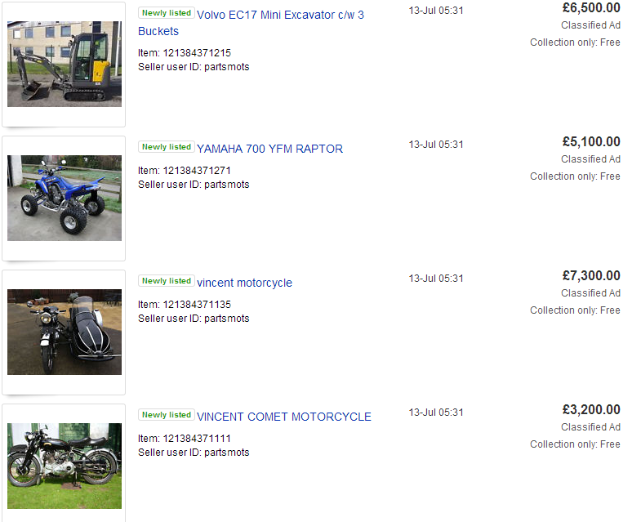This screenshot has height=522, width=641.
Task: Click the 13-Jul 05:31 date on Yamaha row
Action: [x=436, y=145]
